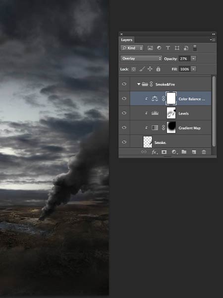
Task: Toggle the layer filtering switch
Action: click(195, 48)
